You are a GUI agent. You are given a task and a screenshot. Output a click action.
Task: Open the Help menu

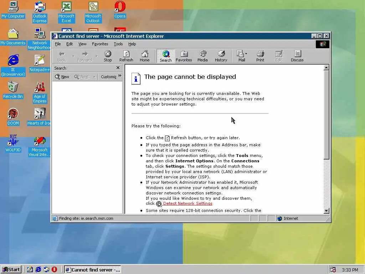tap(132, 44)
